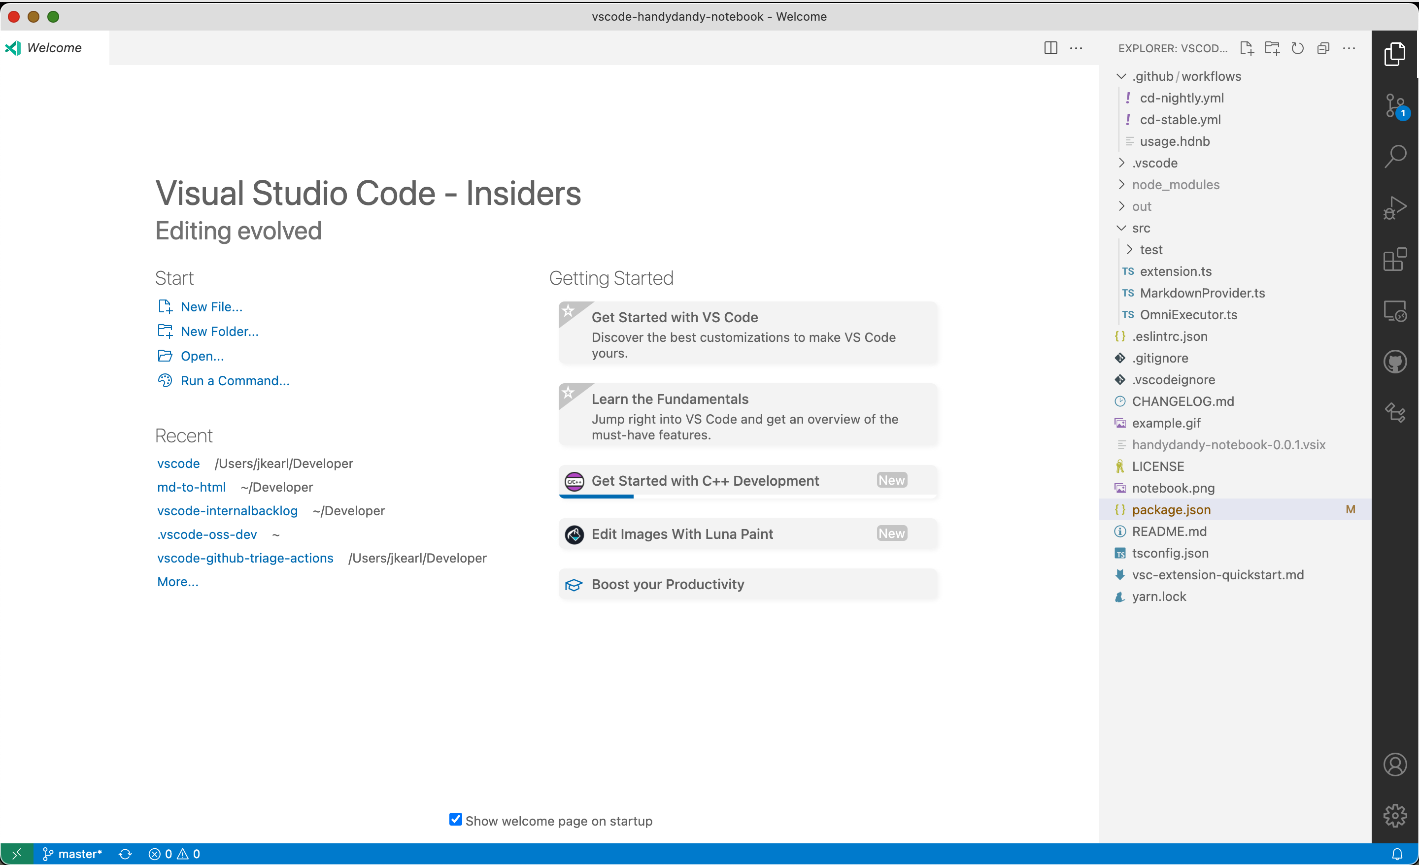Click the New File icon in Explorer header
The width and height of the screenshot is (1419, 865).
pyautogui.click(x=1247, y=48)
